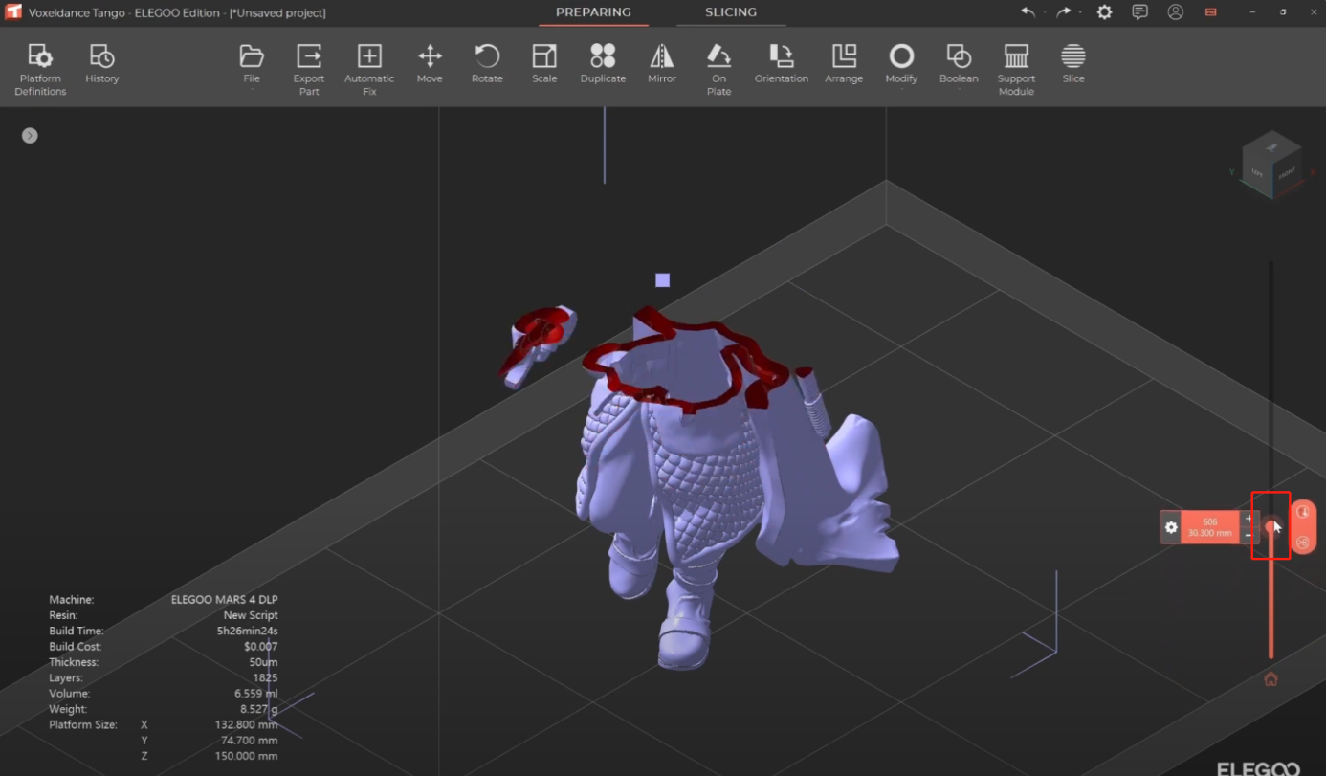The image size is (1326, 776).
Task: Expand the Modify tool dropdown
Action: (x=901, y=64)
